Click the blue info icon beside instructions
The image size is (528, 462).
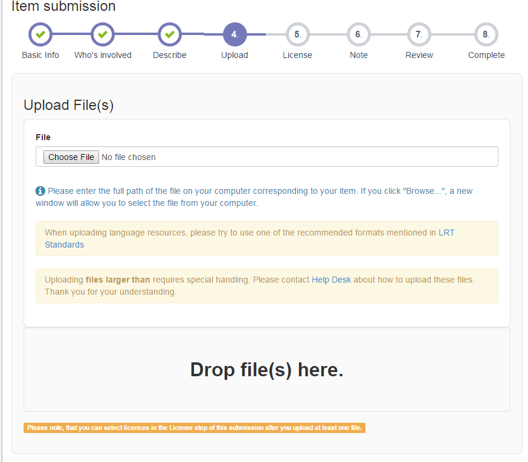(x=40, y=191)
